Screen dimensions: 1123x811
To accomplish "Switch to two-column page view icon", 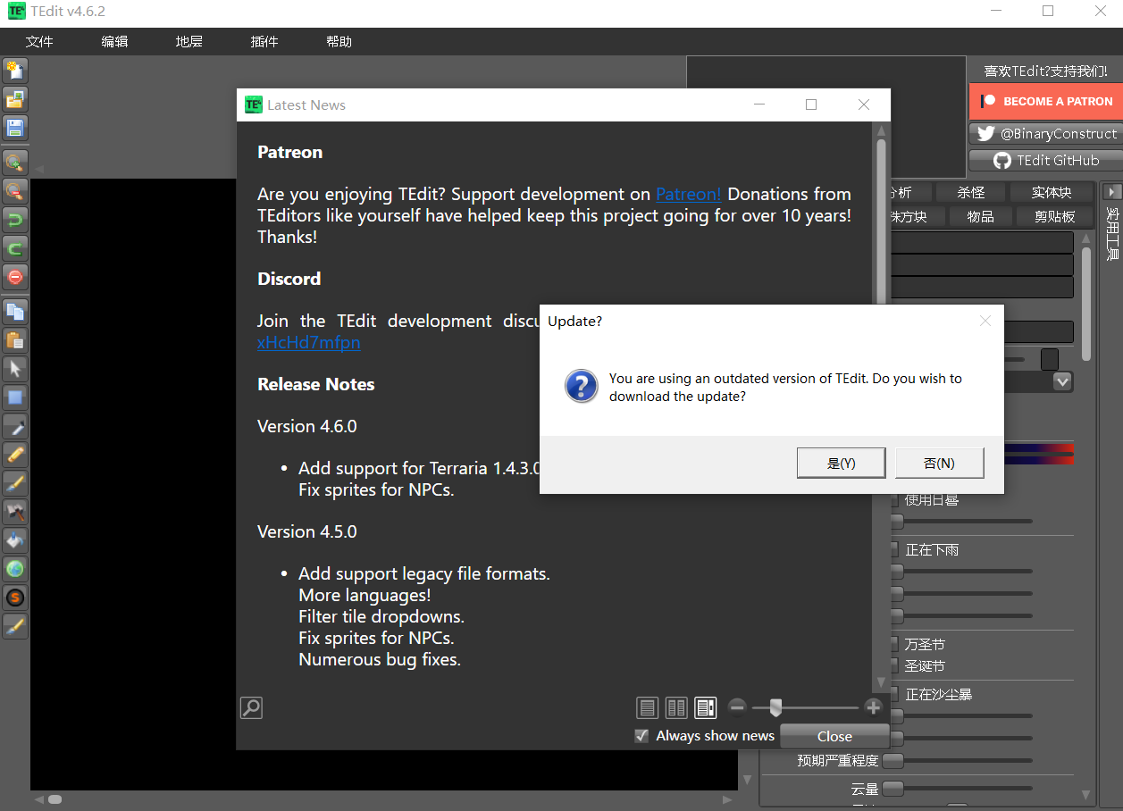I will 676,708.
